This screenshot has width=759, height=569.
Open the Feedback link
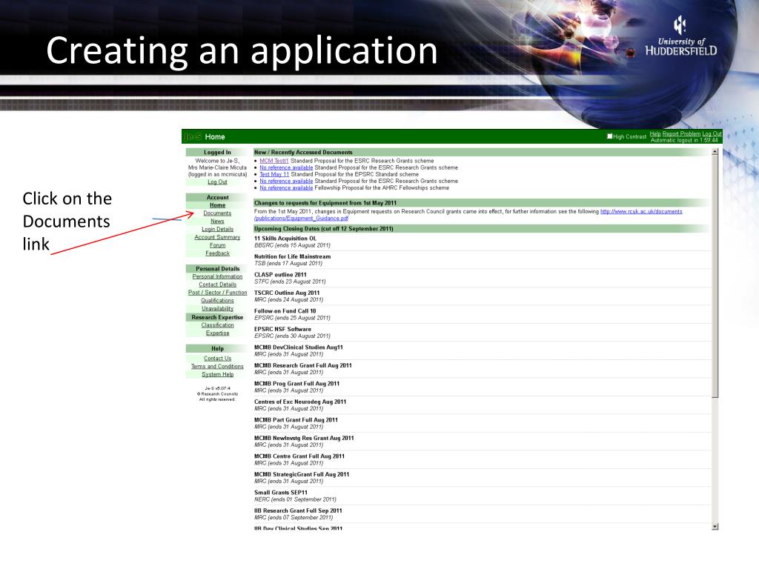(217, 253)
